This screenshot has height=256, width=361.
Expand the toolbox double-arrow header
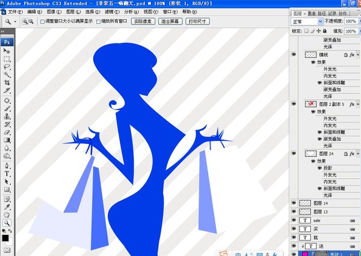2,31
